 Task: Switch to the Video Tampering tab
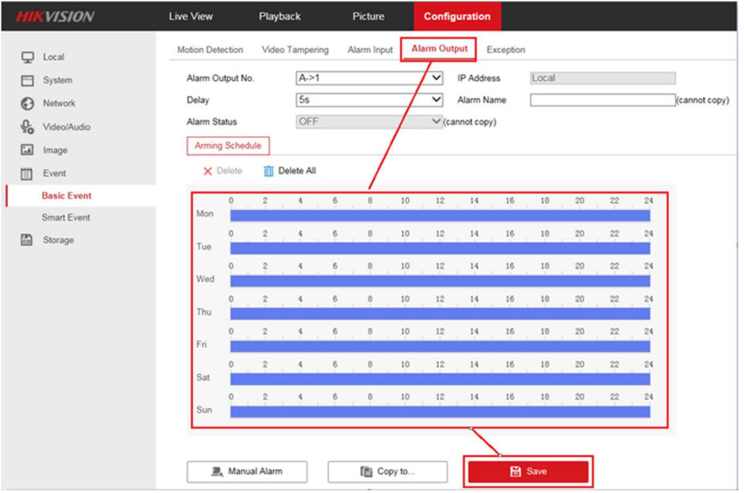[295, 50]
